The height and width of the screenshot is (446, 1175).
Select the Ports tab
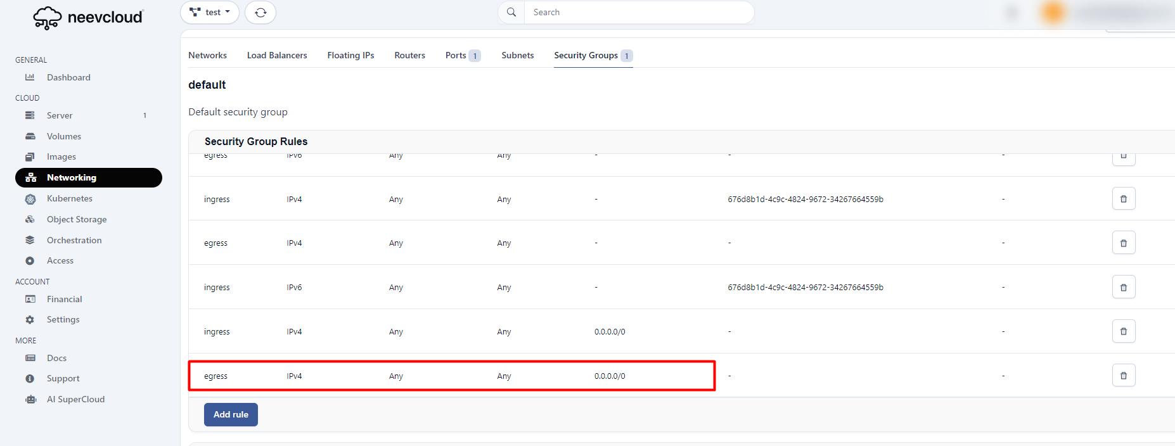[456, 55]
